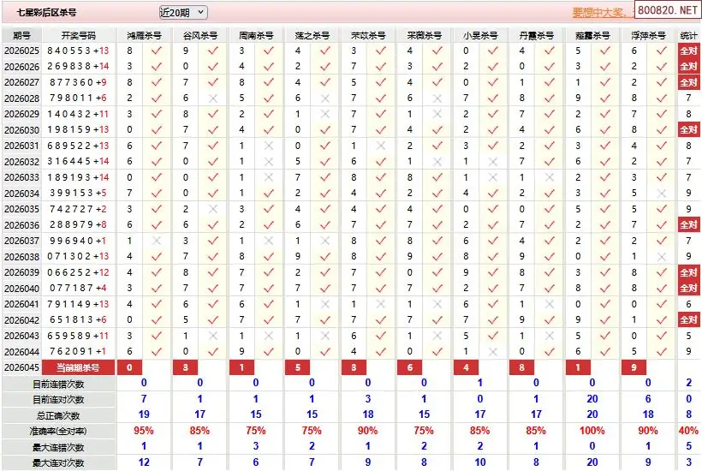Click the red checkmark in 鸿雁杀号 row 2026025

click(x=156, y=51)
